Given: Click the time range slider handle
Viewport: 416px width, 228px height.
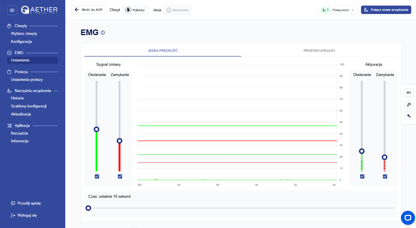Looking at the screenshot, I should [88, 208].
